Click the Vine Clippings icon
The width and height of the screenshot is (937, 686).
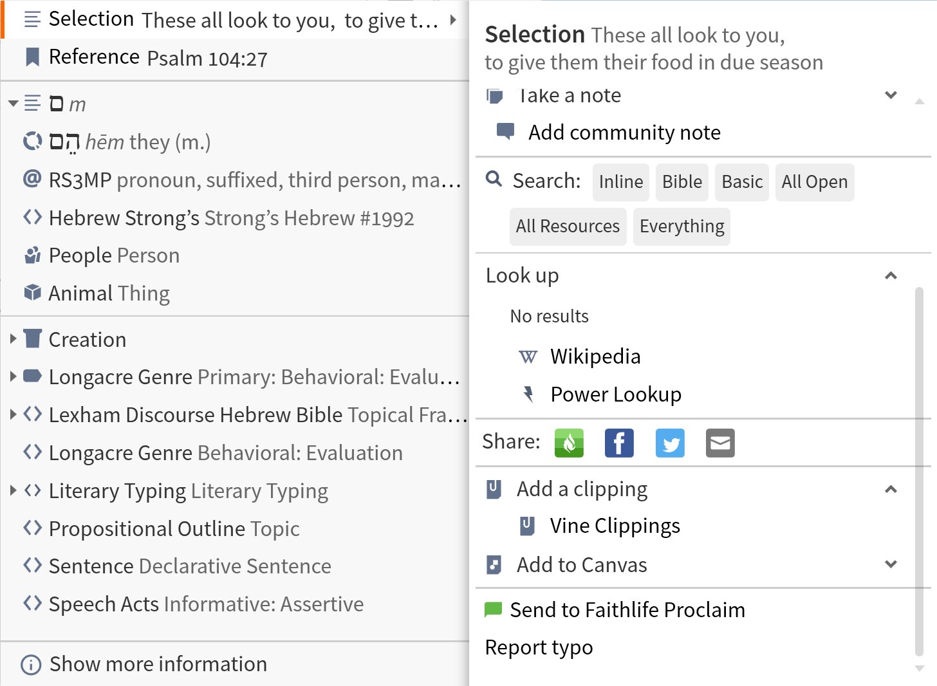coord(528,525)
